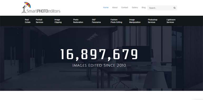
Task: Open Photo Restoration menu
Action: pos(78,21)
